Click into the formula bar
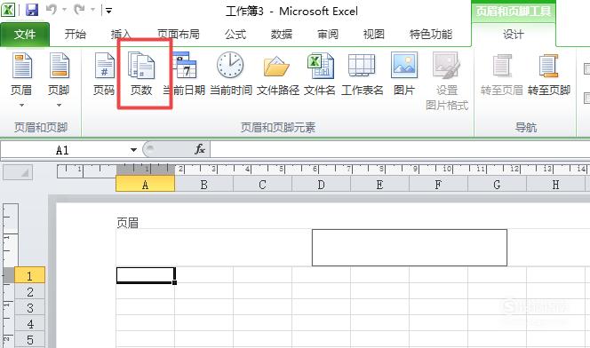The width and height of the screenshot is (590, 348). point(400,149)
